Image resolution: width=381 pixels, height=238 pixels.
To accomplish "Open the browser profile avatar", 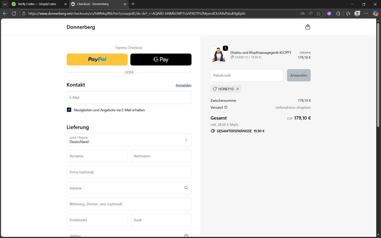I will click(x=357, y=13).
